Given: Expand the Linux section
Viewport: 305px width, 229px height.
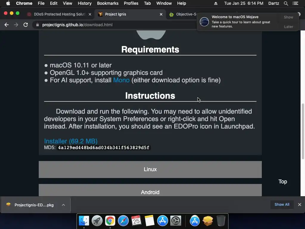Looking at the screenshot, I should (x=150, y=169).
